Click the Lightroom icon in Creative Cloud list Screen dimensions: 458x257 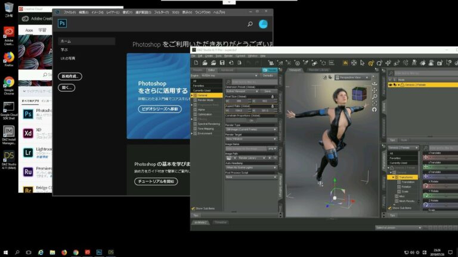28,152
